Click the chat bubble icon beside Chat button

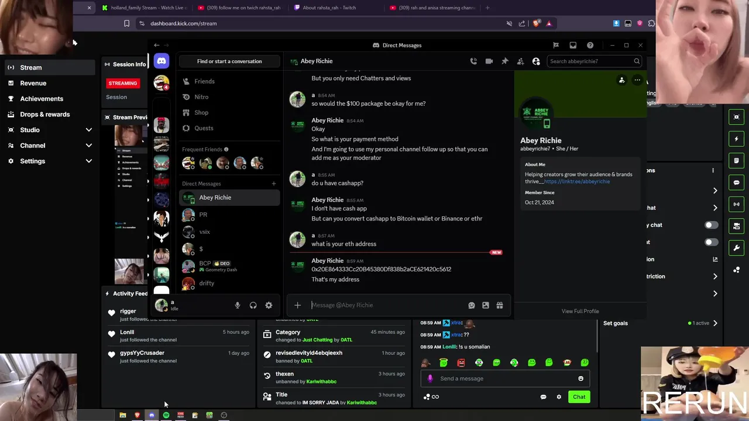(543, 397)
